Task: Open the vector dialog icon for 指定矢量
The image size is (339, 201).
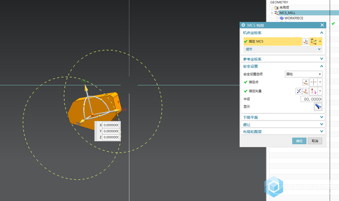Action: point(305,91)
